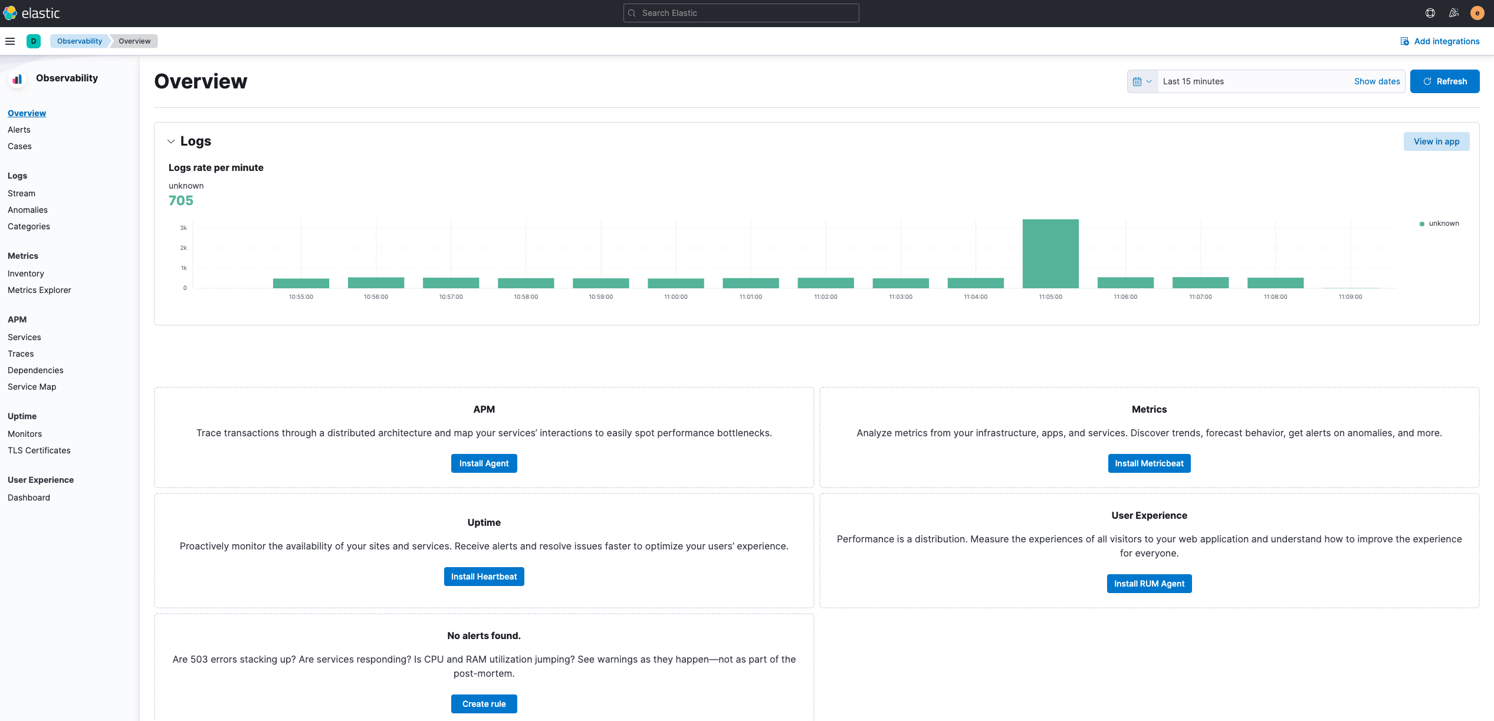Screen dimensions: 1494x721
Task: Click the Last 15 minutes range
Action: click(x=1193, y=81)
